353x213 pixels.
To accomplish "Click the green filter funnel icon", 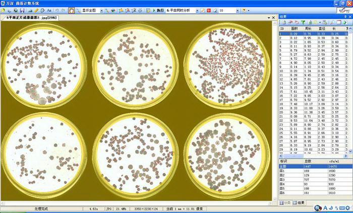I will [303, 23].
